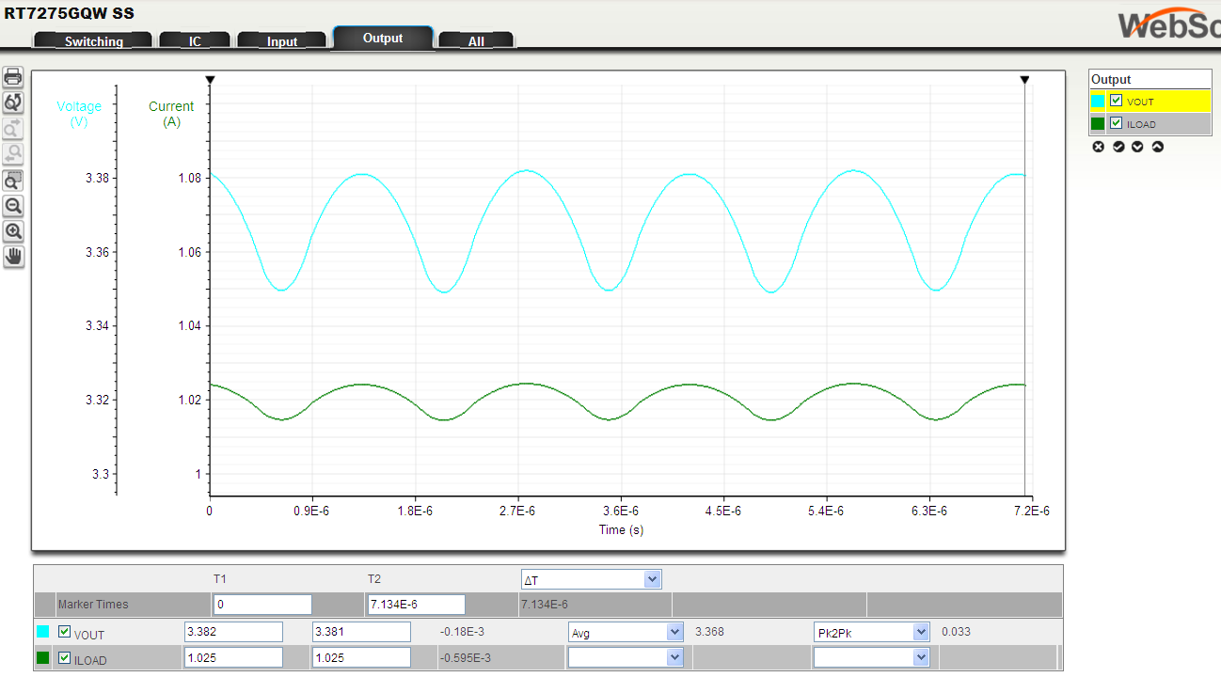The width and height of the screenshot is (1221, 677).
Task: Select the Zoom In tool
Action: point(13,231)
